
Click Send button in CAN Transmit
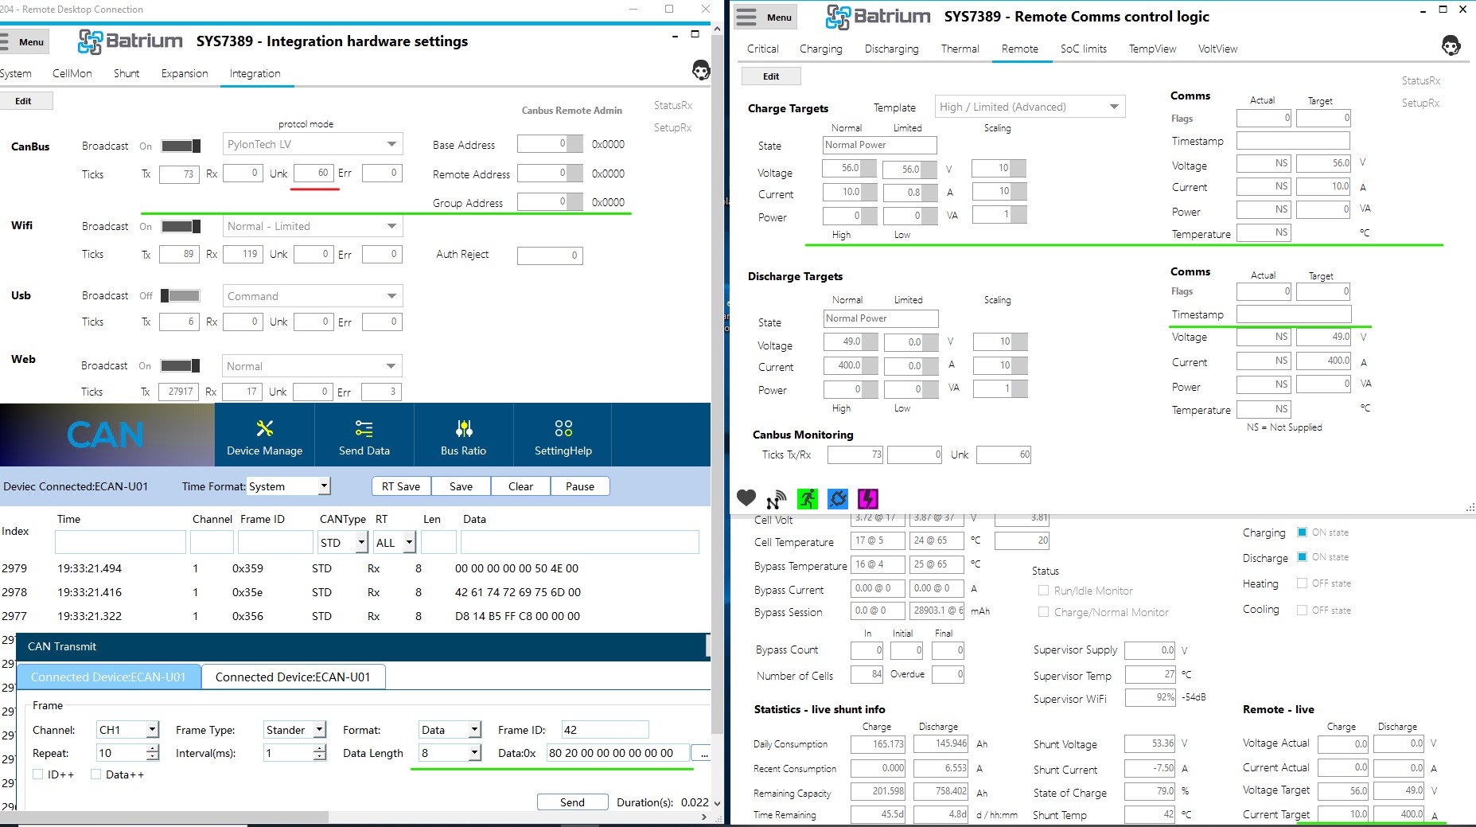572,802
